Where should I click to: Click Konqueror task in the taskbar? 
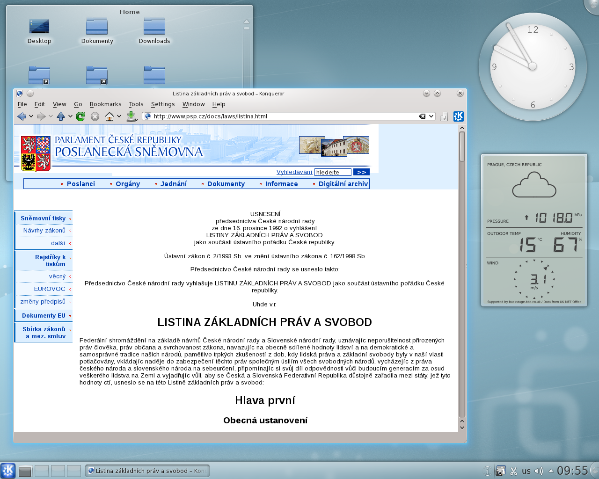[147, 471]
